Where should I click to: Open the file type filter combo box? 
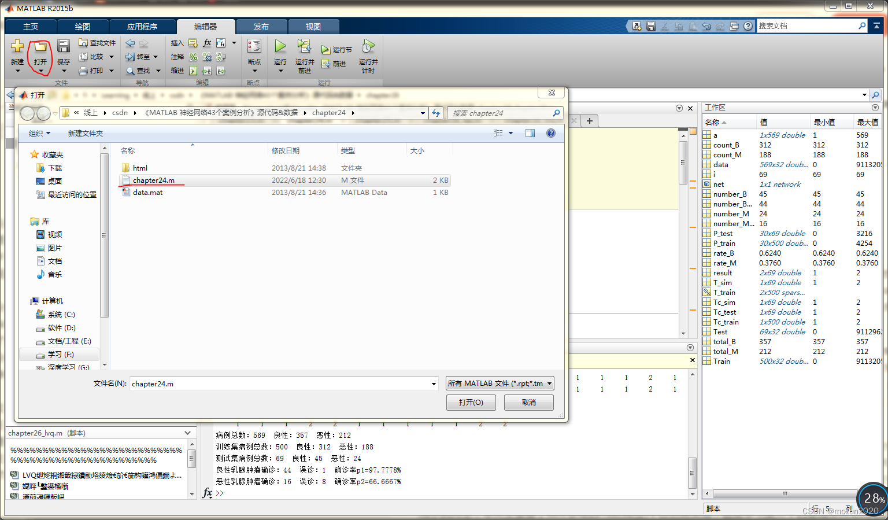[500, 383]
